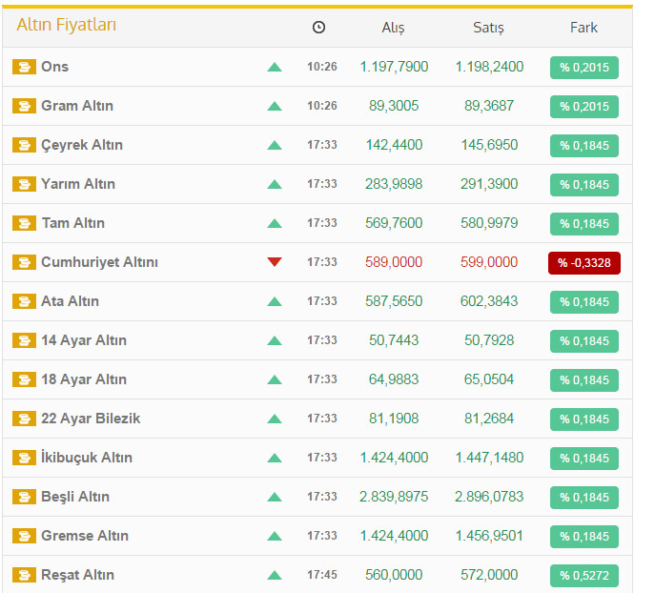Open the Ata Altın link
Viewport: 655px width, 593px height.
[x=71, y=301]
